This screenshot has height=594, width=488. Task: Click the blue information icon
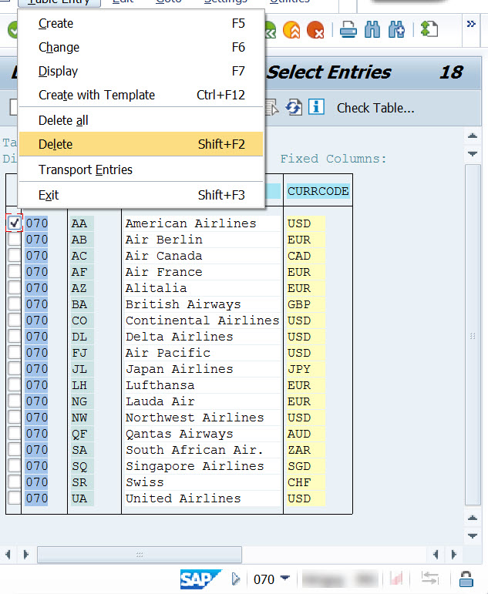(316, 107)
